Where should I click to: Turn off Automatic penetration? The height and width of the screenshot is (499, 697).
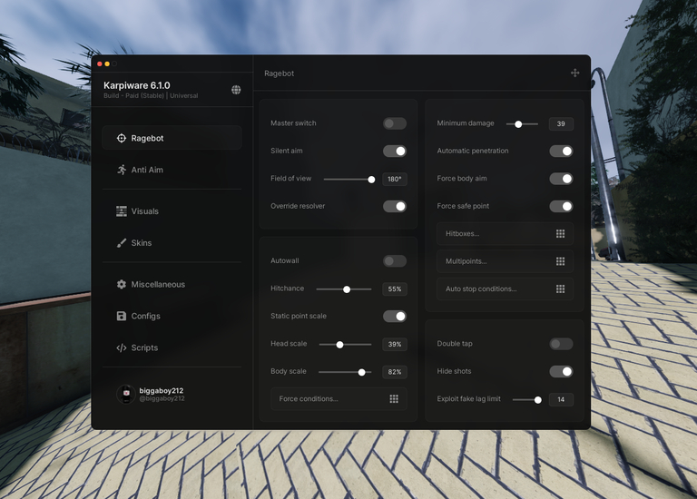point(561,152)
